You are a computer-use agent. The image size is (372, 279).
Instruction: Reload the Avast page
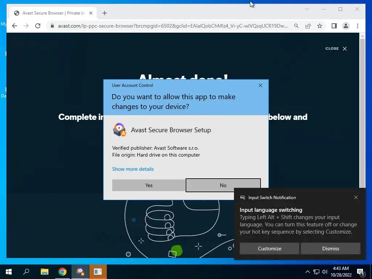coord(38,26)
